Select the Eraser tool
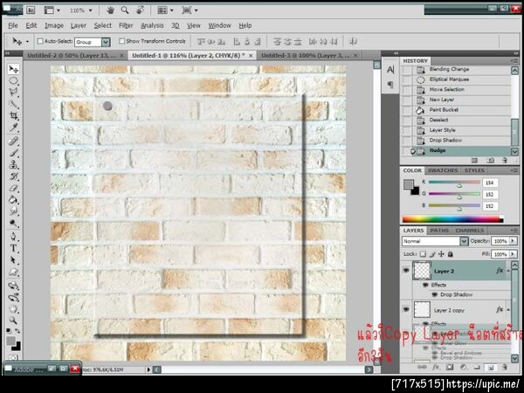Image resolution: width=524 pixels, height=393 pixels. pos(13,188)
